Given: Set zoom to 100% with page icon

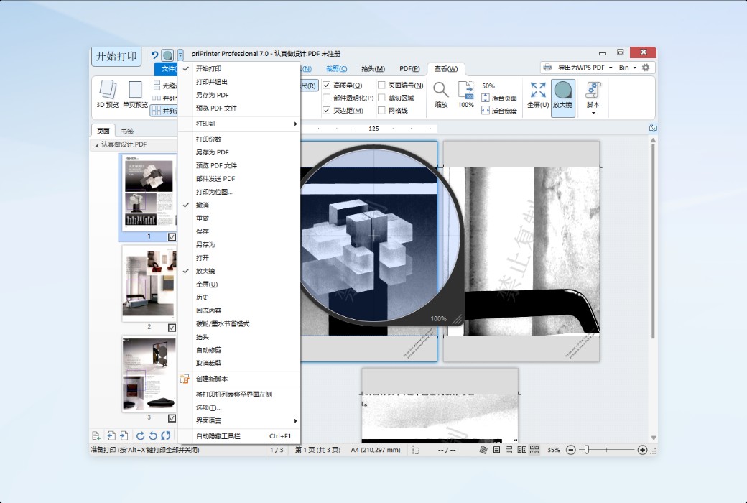Looking at the screenshot, I should coord(466,94).
